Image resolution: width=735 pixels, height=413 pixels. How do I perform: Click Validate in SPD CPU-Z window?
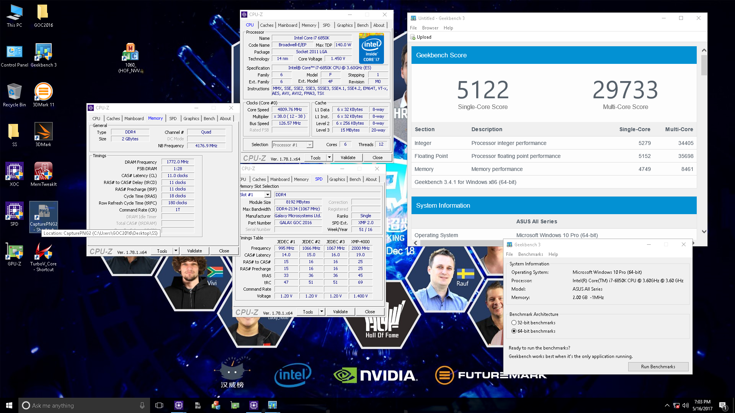point(340,312)
